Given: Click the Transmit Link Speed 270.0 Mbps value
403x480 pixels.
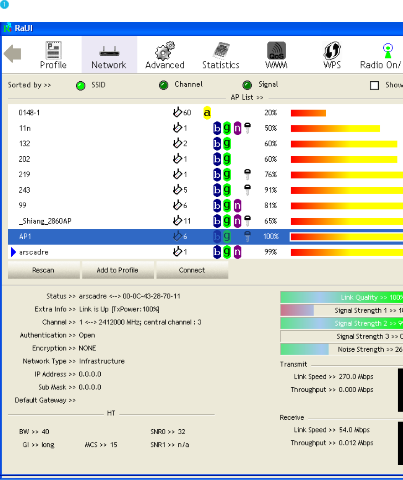Looking at the screenshot, I should coord(356,376).
